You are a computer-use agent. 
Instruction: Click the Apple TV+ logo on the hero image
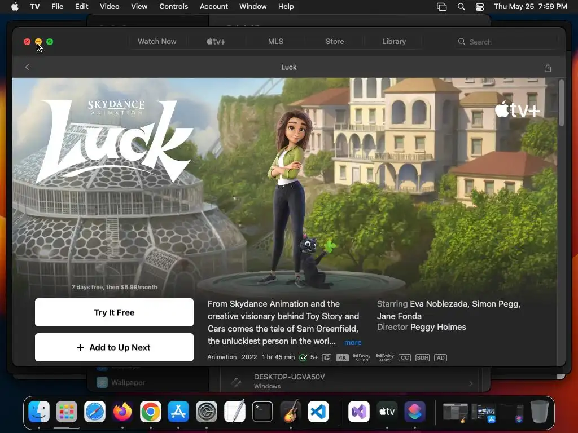pyautogui.click(x=517, y=110)
